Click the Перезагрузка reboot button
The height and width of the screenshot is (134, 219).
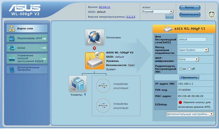[x=190, y=14]
